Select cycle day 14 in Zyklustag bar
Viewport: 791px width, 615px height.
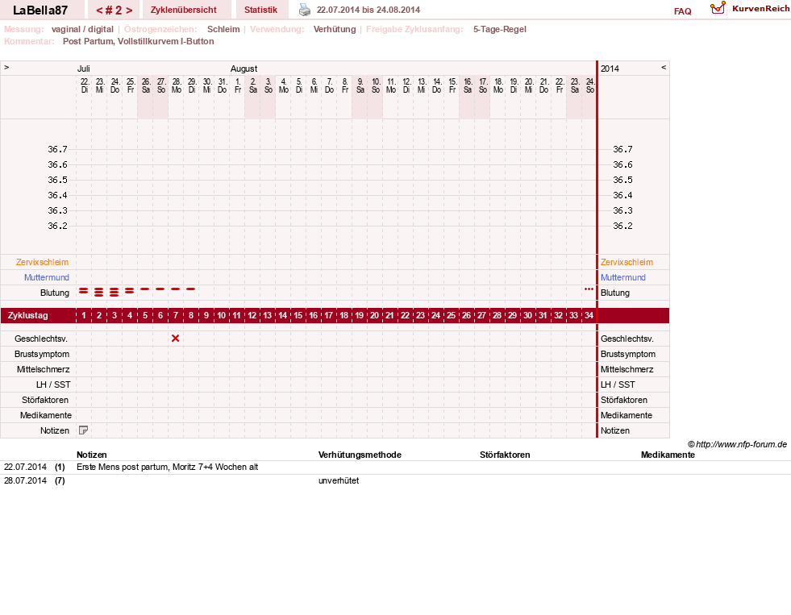click(282, 315)
